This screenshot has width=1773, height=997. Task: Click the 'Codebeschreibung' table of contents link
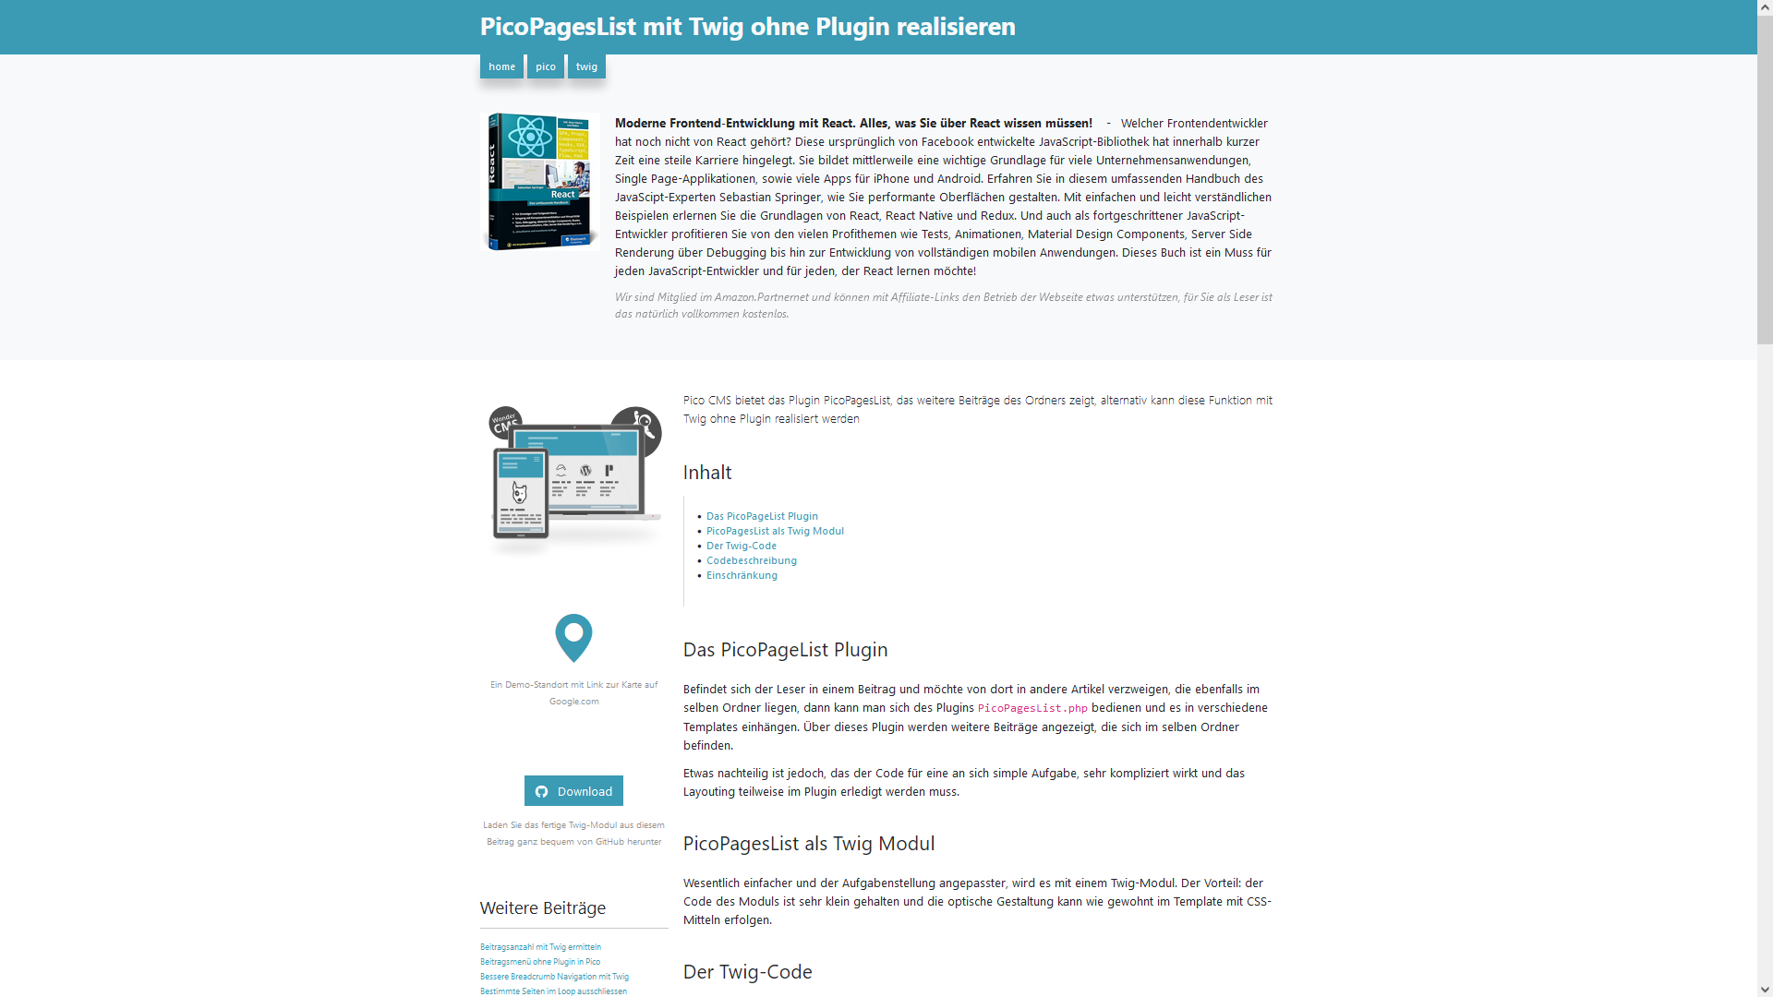tap(752, 560)
